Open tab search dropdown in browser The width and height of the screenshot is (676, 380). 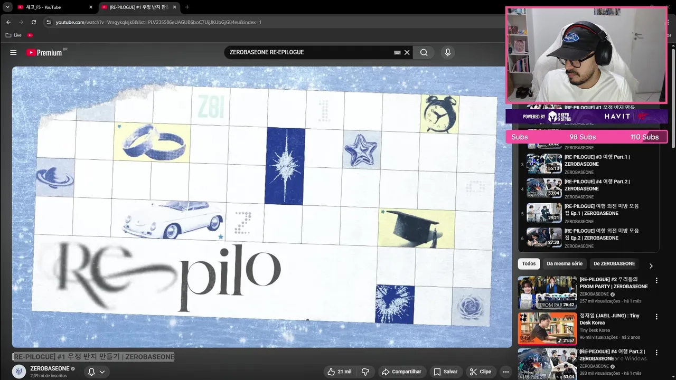click(7, 7)
